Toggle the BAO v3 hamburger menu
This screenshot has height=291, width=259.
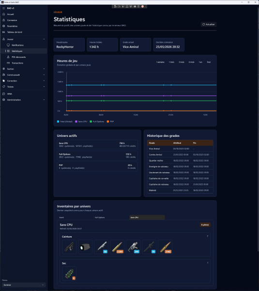[x=4, y=8]
